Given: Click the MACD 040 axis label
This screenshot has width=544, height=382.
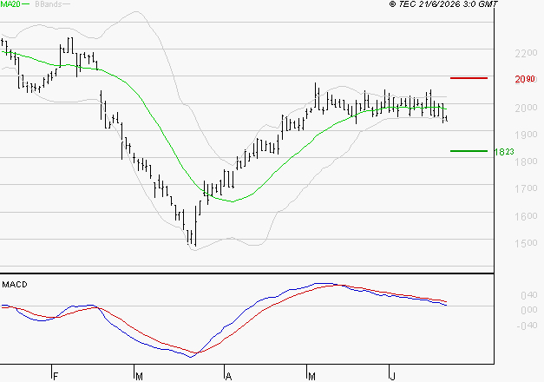Looking at the screenshot, I should 529,295.
